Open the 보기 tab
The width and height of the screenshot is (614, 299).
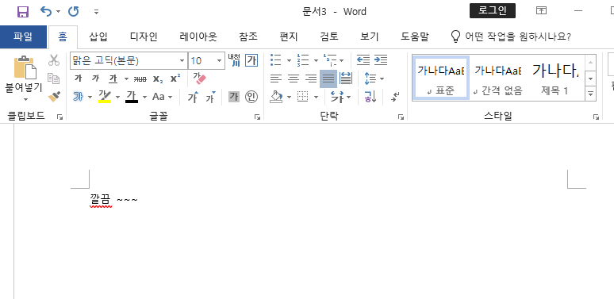coord(369,36)
